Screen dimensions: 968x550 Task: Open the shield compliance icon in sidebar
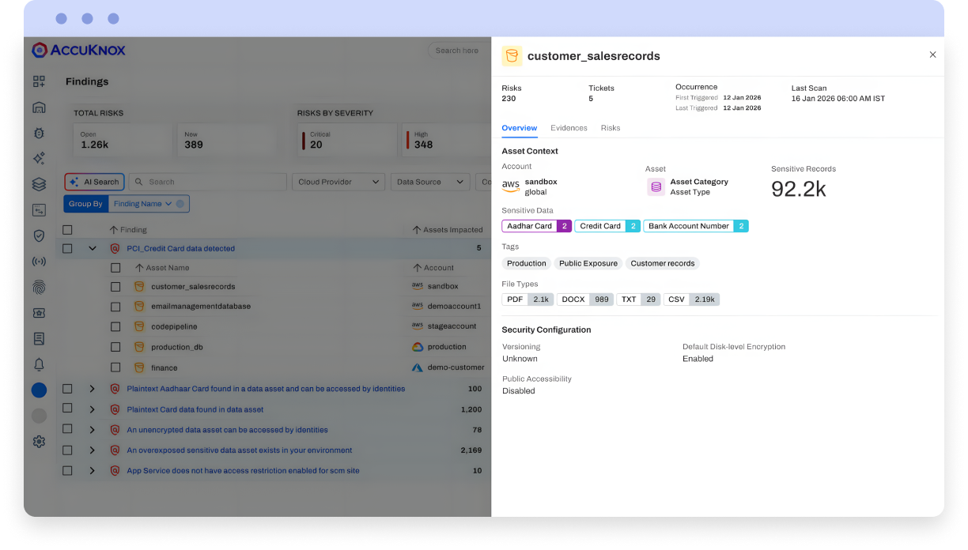pos(39,235)
